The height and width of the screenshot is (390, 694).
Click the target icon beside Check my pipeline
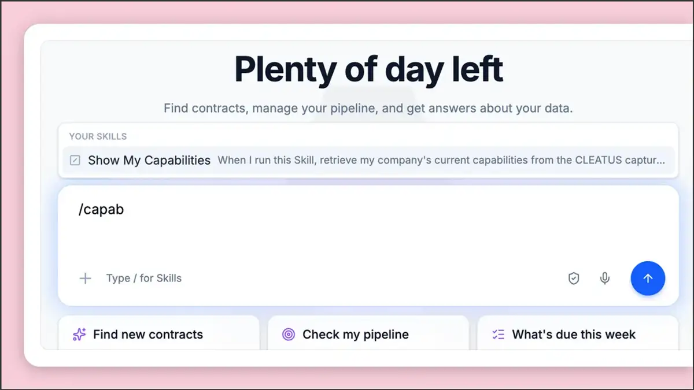[288, 334]
